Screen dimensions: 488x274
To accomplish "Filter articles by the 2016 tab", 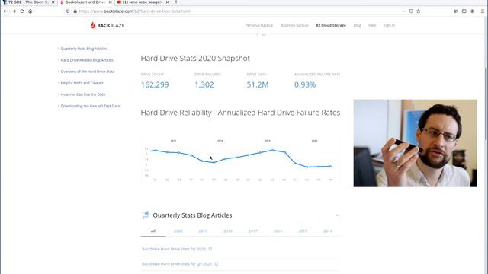I will pyautogui.click(x=278, y=231).
